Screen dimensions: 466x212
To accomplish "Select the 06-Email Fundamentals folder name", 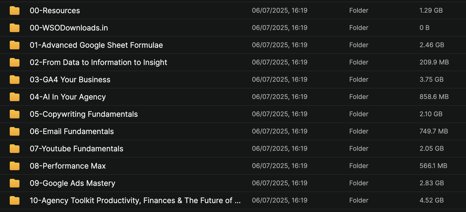I will (x=72, y=131).
